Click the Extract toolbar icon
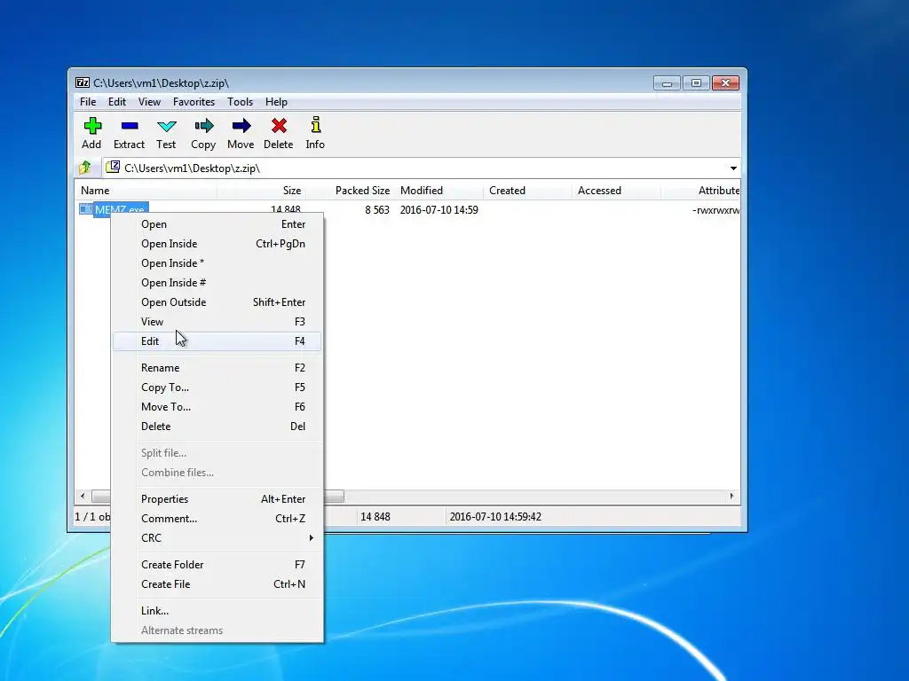This screenshot has width=909, height=681. pyautogui.click(x=130, y=126)
